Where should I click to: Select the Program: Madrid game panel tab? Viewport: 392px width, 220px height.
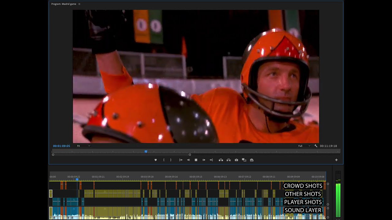coord(64,4)
